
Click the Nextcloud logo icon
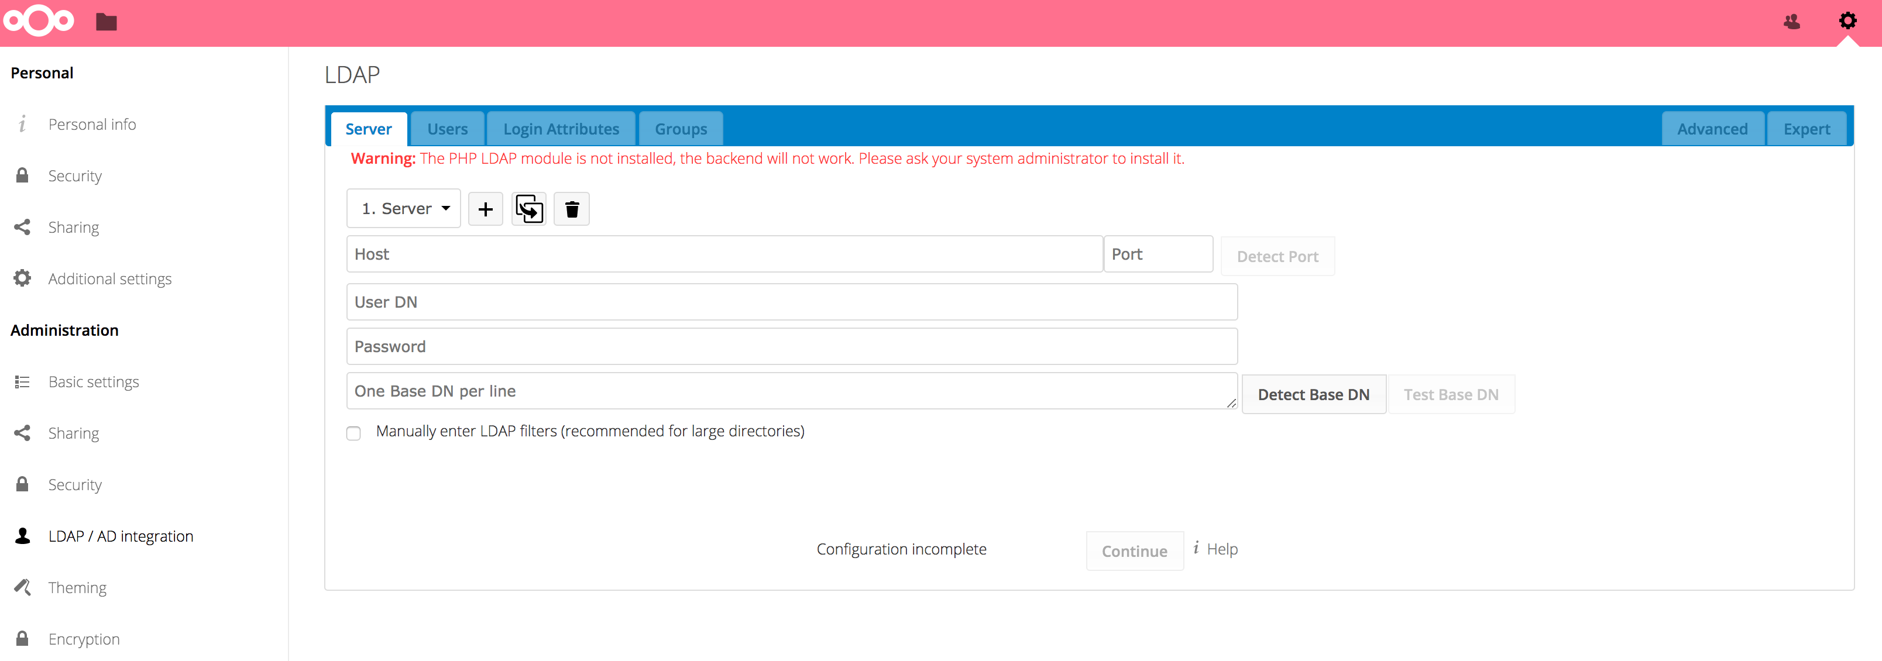coord(39,20)
